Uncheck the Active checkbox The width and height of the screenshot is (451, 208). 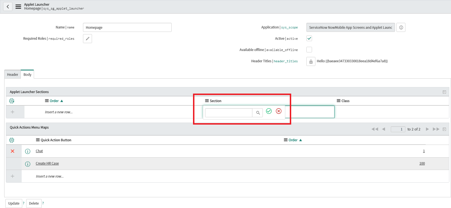coord(309,38)
